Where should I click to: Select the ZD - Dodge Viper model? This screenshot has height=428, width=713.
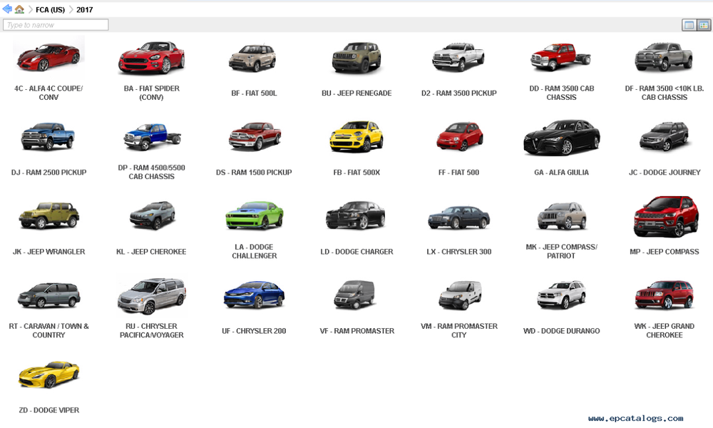coord(48,374)
